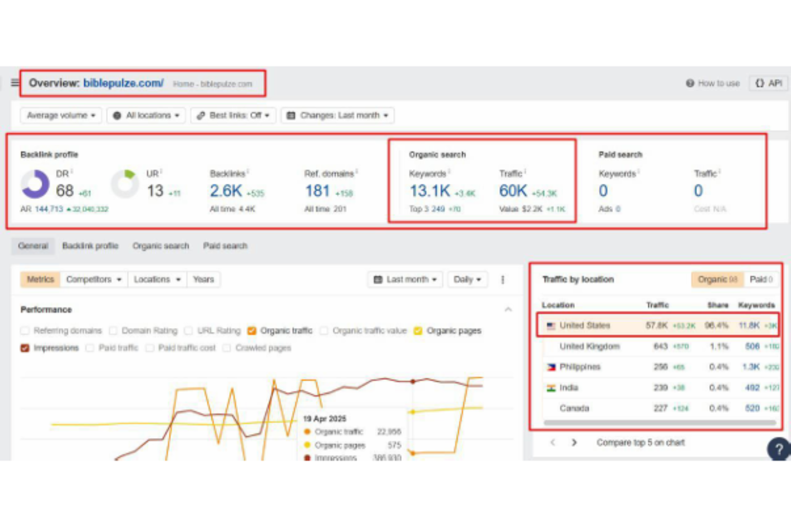791x527 pixels.
Task: Go to previous locations page arrow
Action: [x=553, y=443]
